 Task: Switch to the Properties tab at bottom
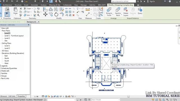[21, 96]
